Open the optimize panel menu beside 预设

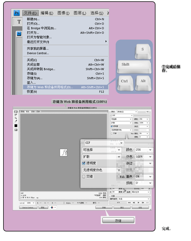[x=147, y=112]
